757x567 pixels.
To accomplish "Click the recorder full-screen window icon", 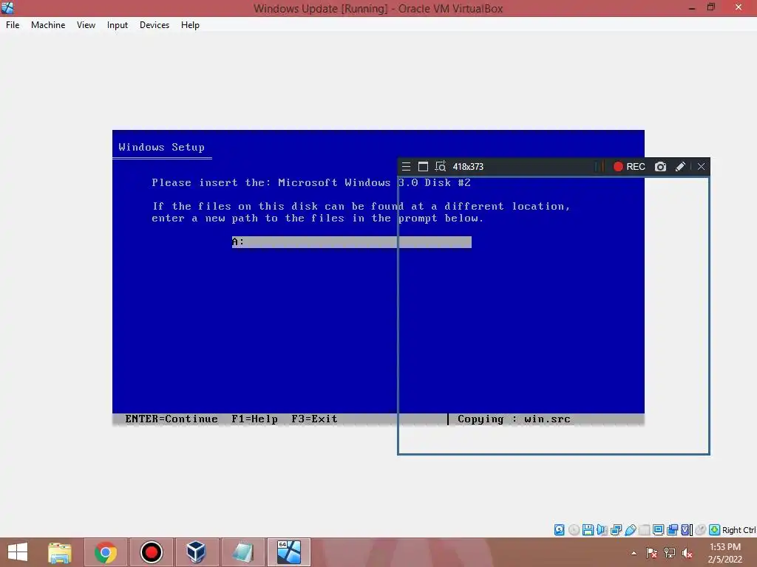I will (423, 166).
